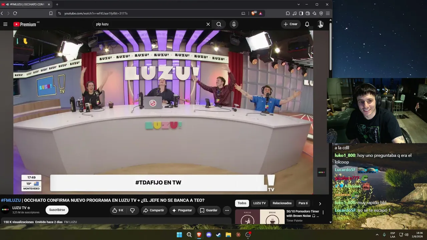This screenshot has width=427, height=240.
Task: Go back in the browser
Action: tap(2, 13)
